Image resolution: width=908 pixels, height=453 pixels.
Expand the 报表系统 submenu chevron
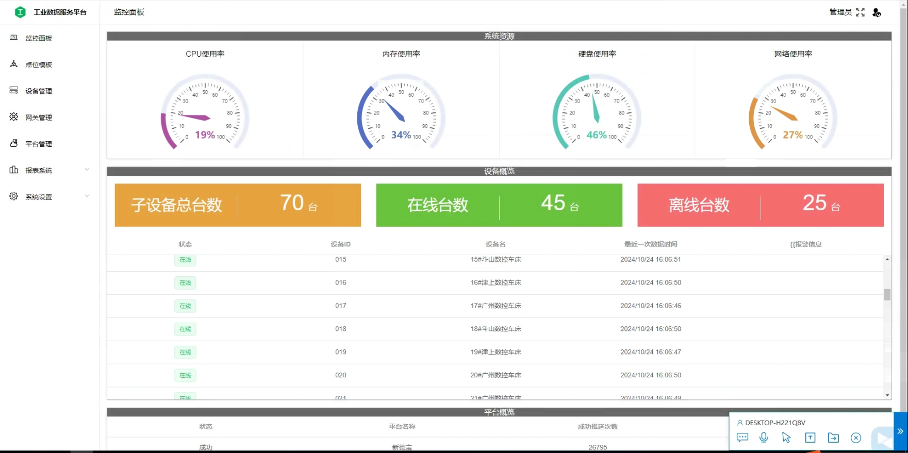click(87, 170)
